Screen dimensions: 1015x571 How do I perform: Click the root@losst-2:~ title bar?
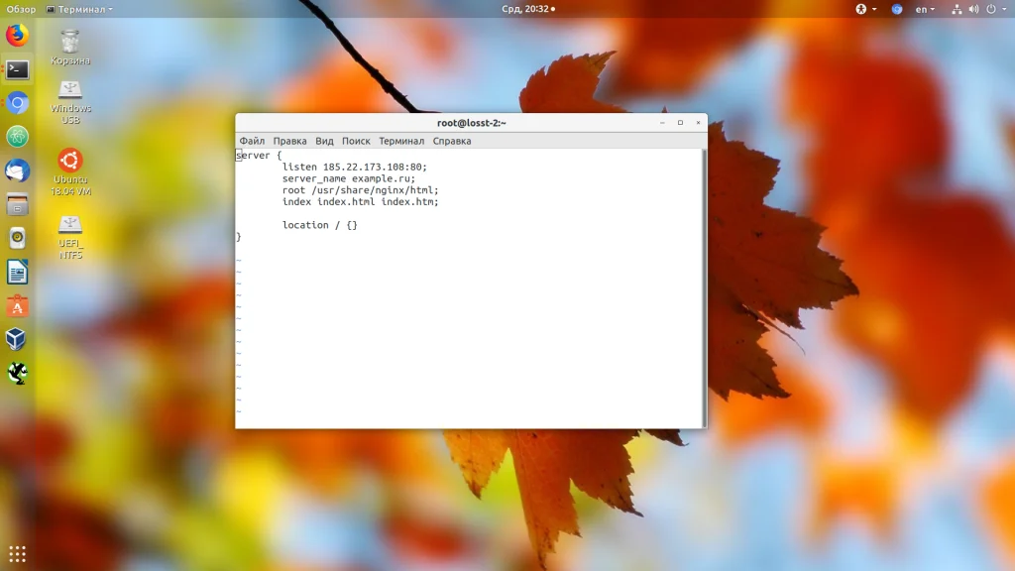(471, 122)
